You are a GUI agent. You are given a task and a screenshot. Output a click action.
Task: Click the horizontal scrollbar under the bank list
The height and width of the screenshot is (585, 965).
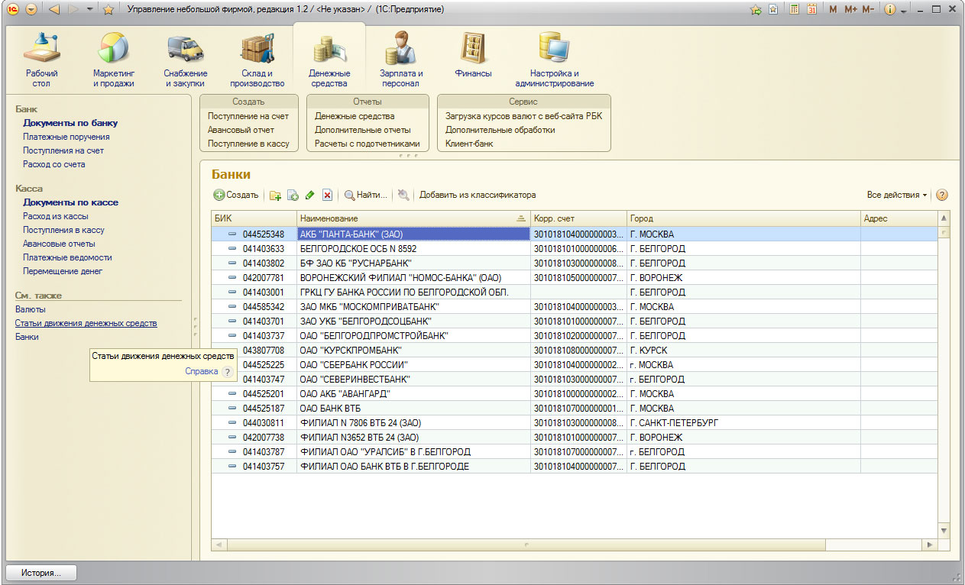526,545
